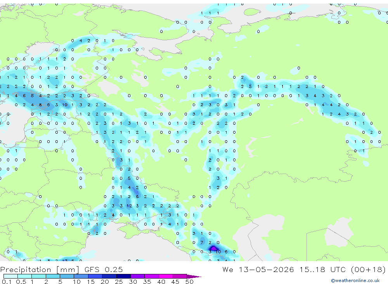
Task: Click the '20' legend scale label
Action: pos(105,282)
